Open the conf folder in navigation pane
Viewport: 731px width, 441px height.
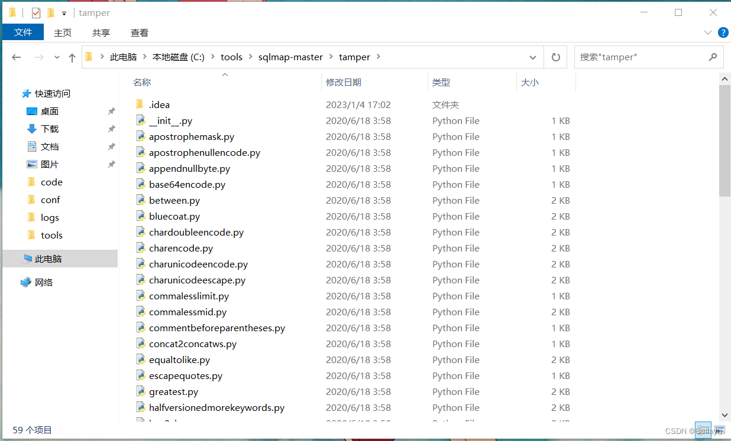pos(50,200)
